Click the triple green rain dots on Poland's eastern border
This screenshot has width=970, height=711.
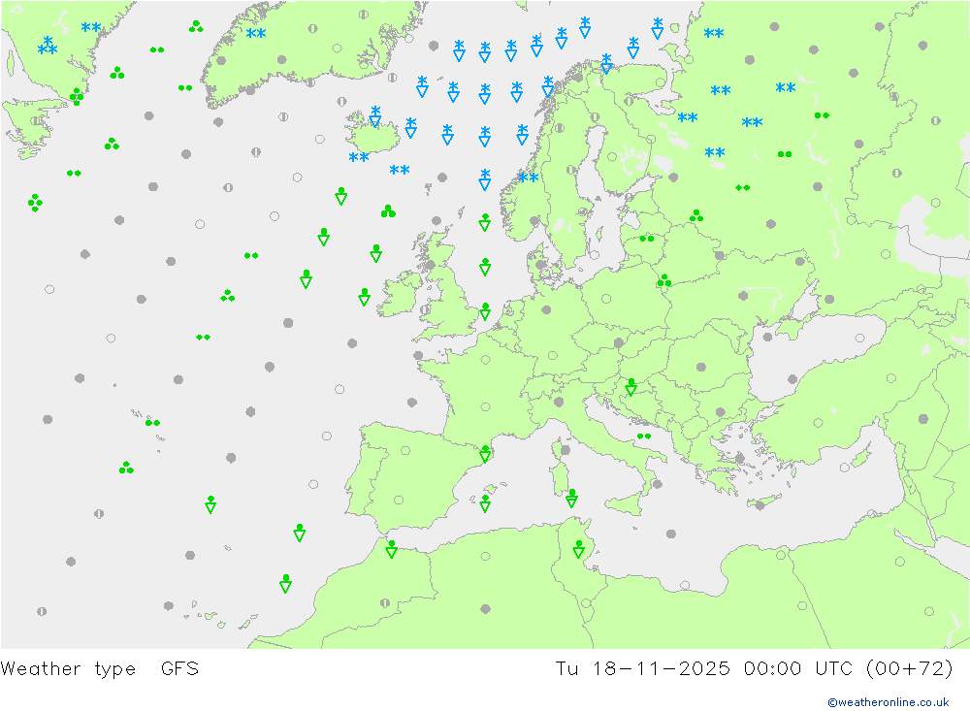(x=663, y=281)
